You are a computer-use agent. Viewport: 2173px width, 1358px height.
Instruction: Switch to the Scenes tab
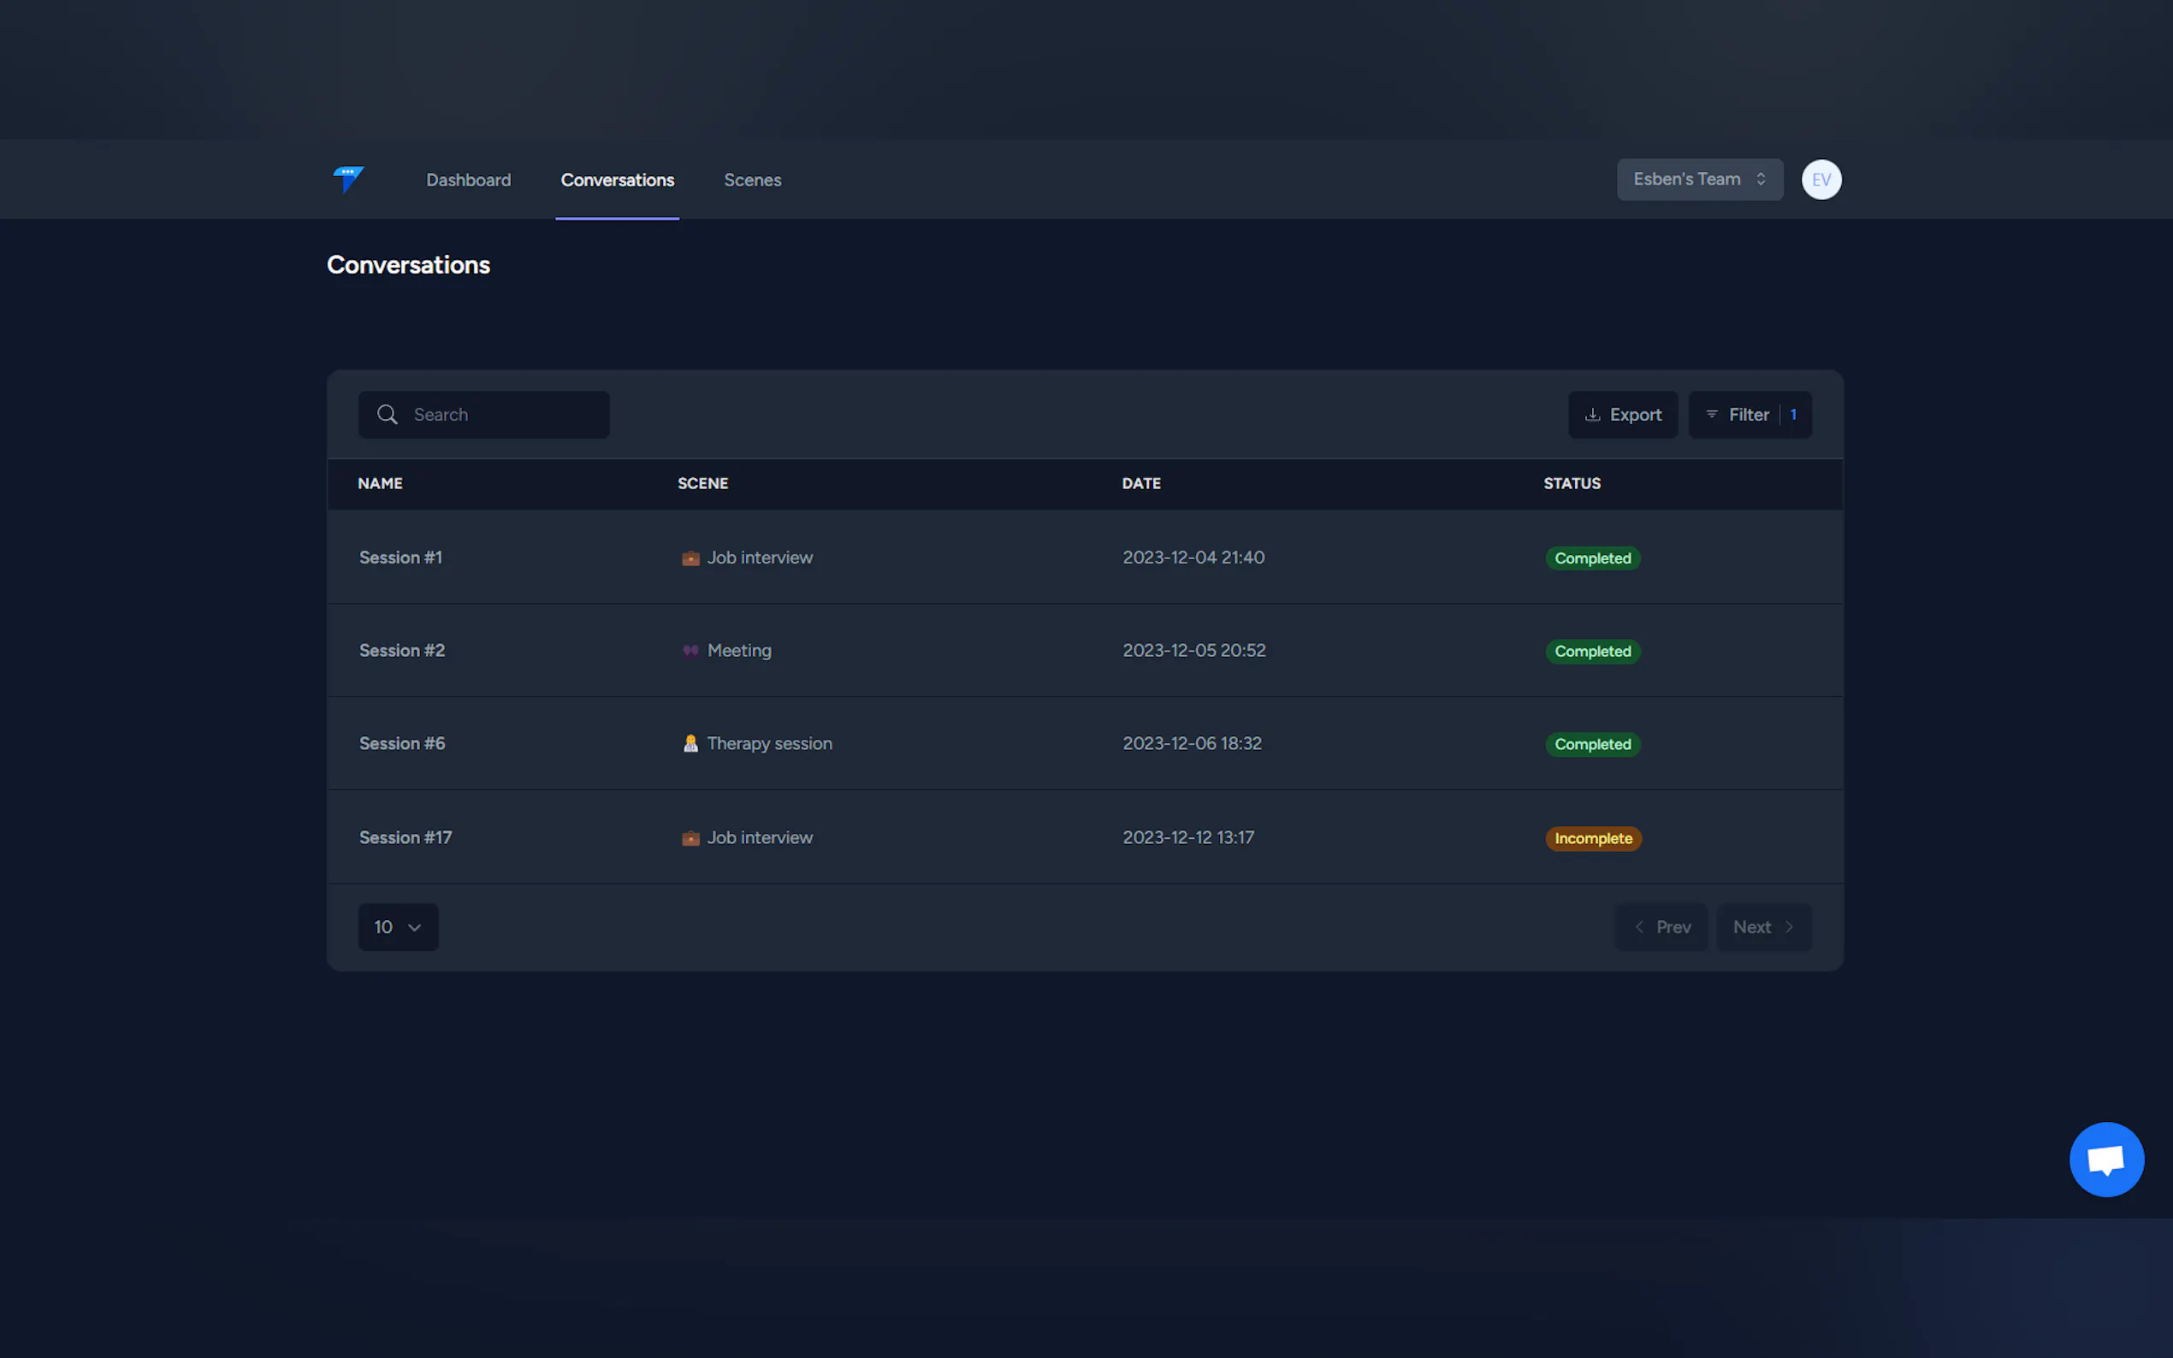pos(752,180)
